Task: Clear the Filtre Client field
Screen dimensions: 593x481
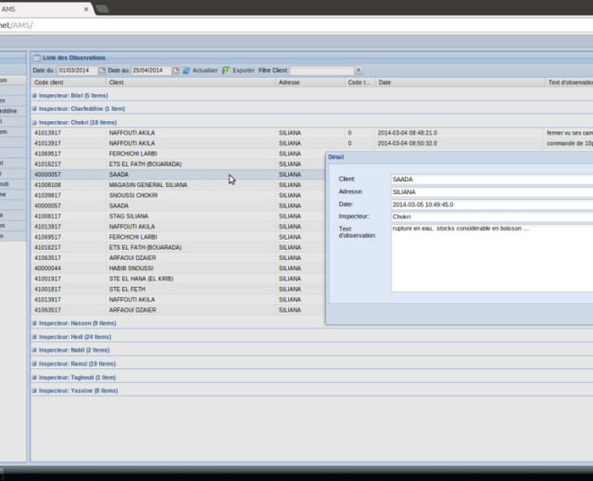Action: pos(359,70)
